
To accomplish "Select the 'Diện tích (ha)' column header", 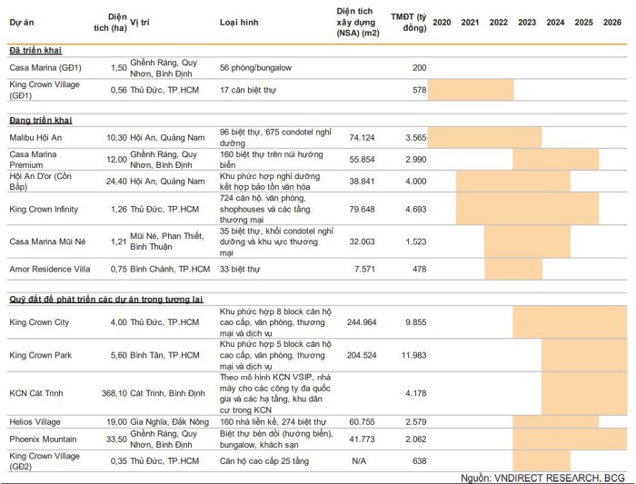I will (110, 23).
